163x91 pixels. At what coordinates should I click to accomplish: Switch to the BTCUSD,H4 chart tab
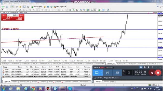153,64
